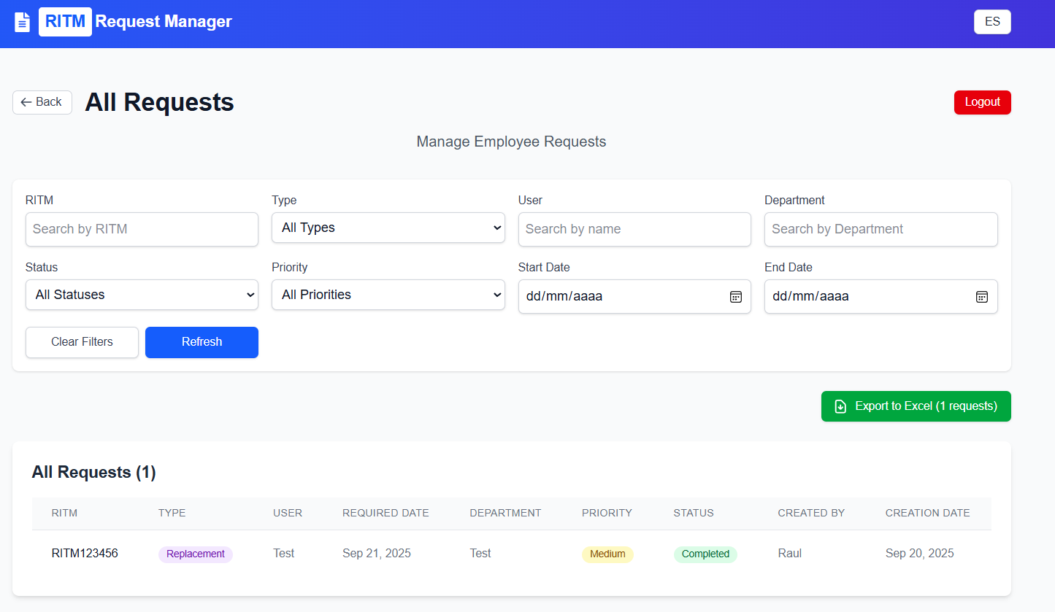Clear all filters

point(82,342)
